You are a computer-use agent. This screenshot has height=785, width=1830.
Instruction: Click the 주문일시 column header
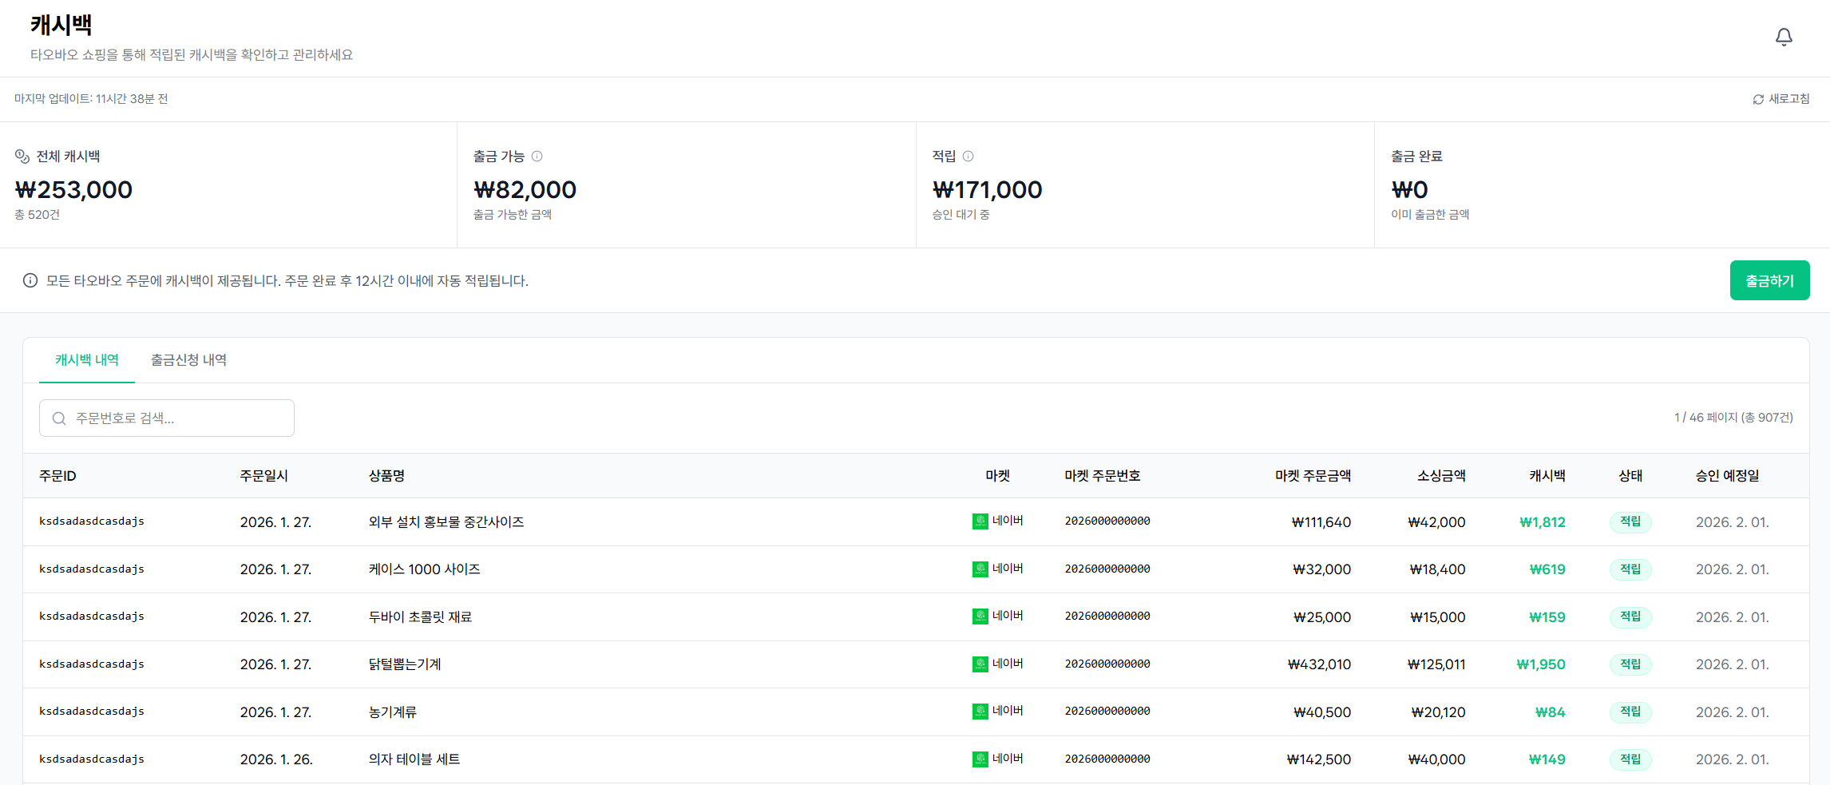pos(263,476)
